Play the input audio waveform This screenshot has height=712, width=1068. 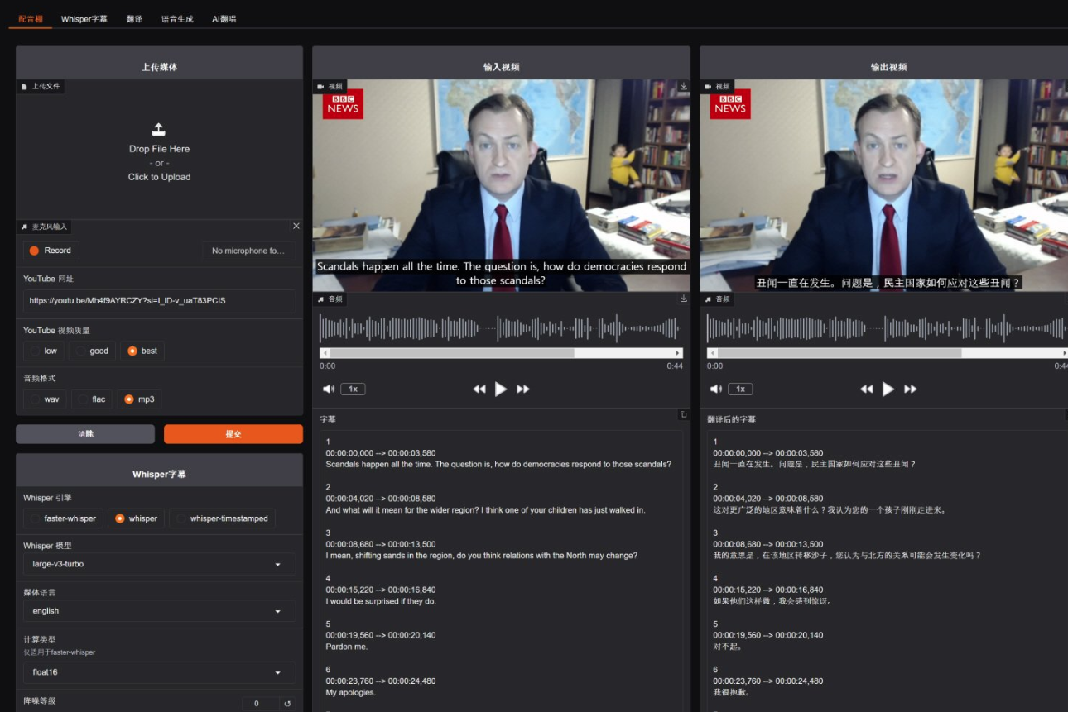coord(501,389)
